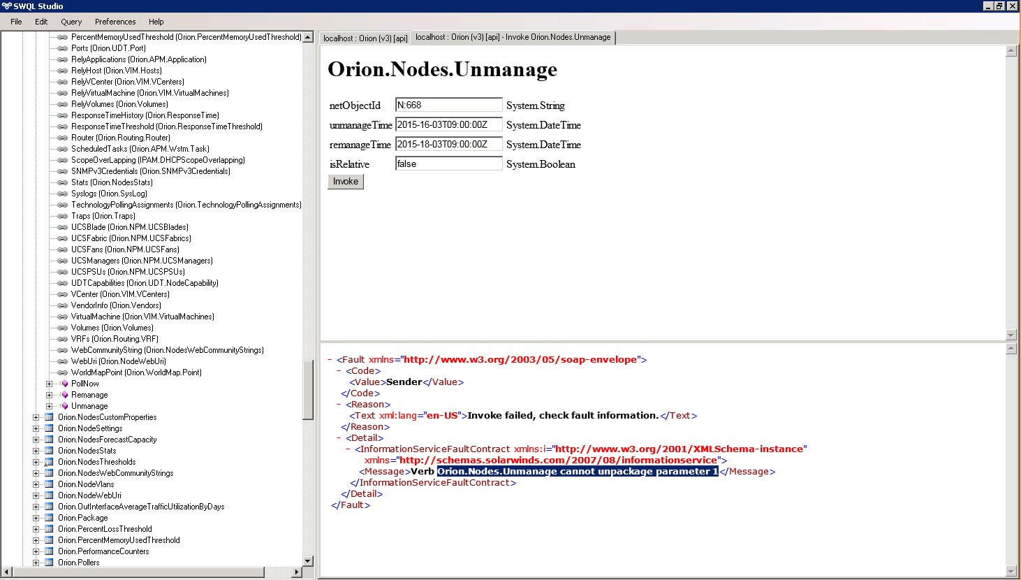The width and height of the screenshot is (1021, 580).
Task: Click the verb icon for Unmanage in tree
Action: tap(64, 406)
